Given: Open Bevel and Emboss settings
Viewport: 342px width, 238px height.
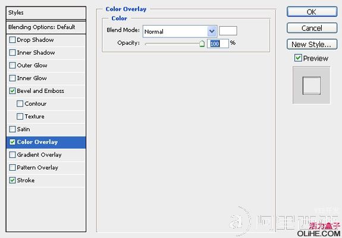Looking at the screenshot, I should coord(46,91).
